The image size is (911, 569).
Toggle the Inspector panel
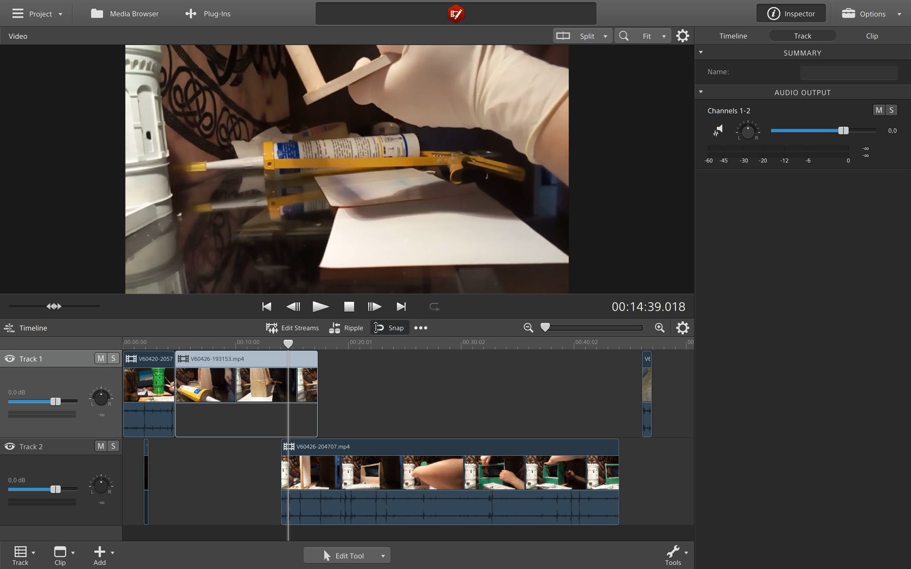click(x=791, y=14)
